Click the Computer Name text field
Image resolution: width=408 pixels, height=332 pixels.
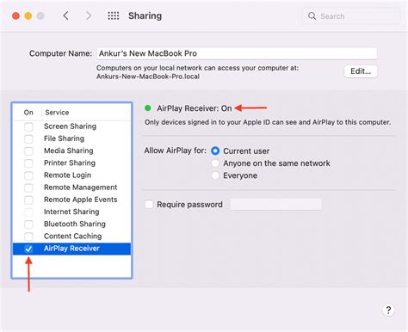click(x=237, y=53)
